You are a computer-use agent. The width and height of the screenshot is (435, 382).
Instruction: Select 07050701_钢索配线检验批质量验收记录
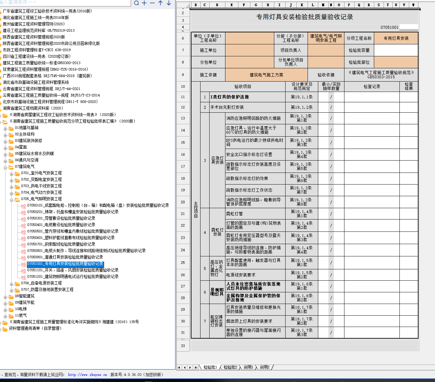(x=61, y=244)
